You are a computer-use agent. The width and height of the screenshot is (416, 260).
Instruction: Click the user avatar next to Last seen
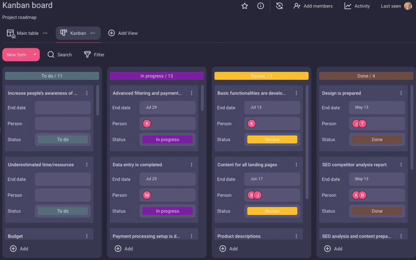[408, 6]
